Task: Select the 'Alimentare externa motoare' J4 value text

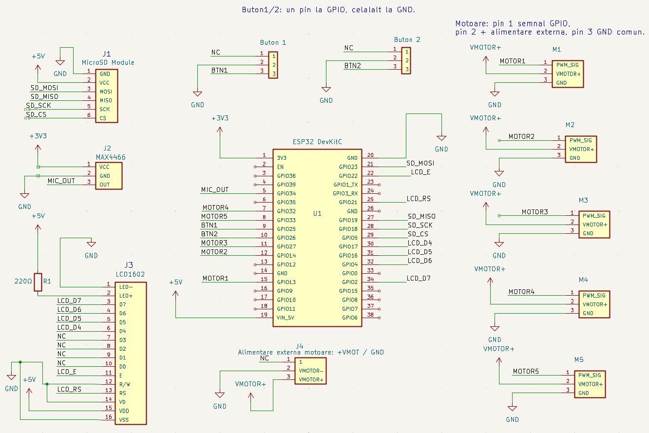Action: [x=310, y=352]
